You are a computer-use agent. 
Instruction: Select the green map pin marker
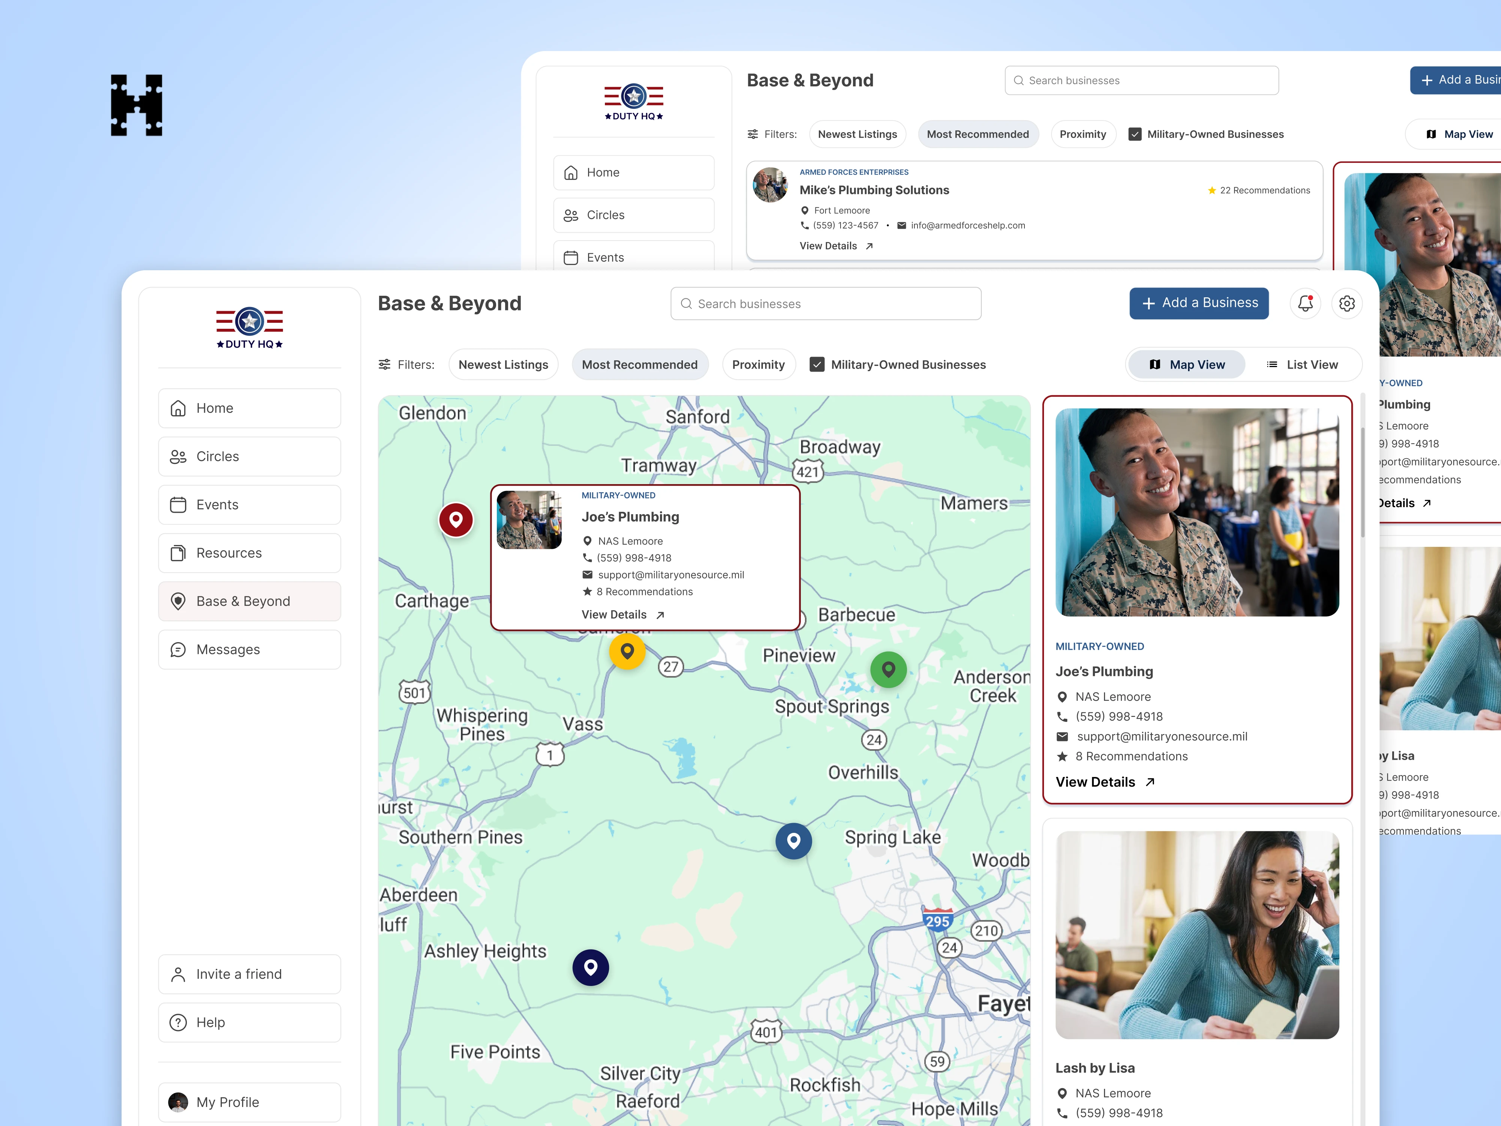pyautogui.click(x=888, y=670)
